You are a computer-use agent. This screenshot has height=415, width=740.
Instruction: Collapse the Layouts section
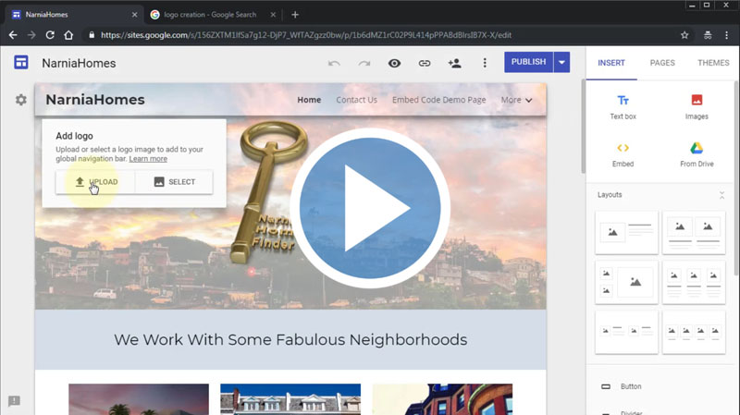click(721, 195)
